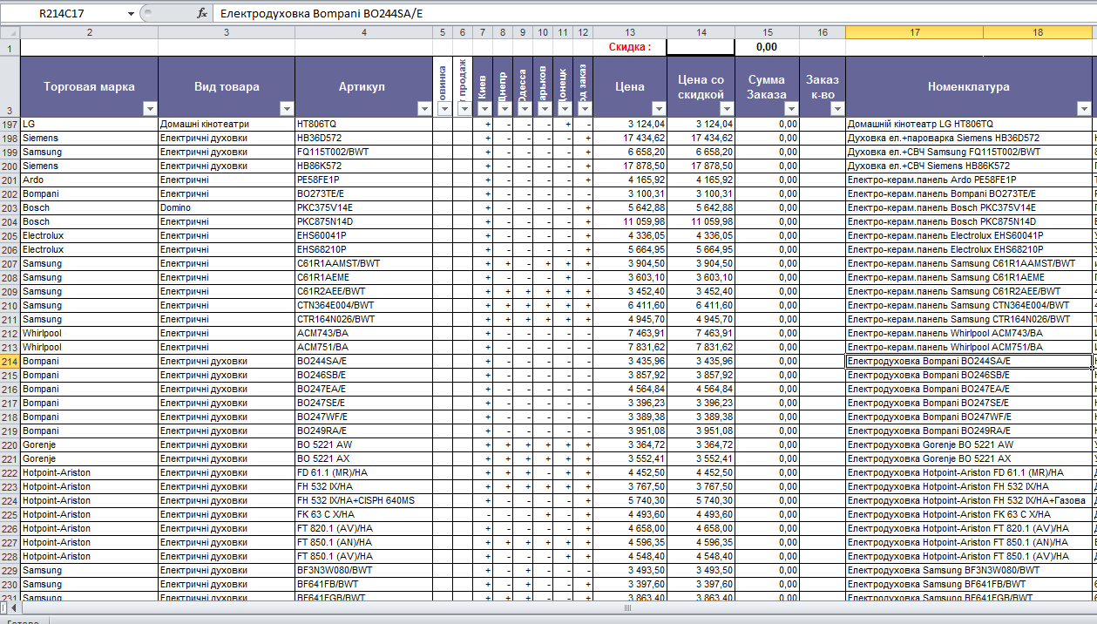The width and height of the screenshot is (1097, 624).
Task: Select the 0,00 total cell in row 1
Action: tap(768, 47)
